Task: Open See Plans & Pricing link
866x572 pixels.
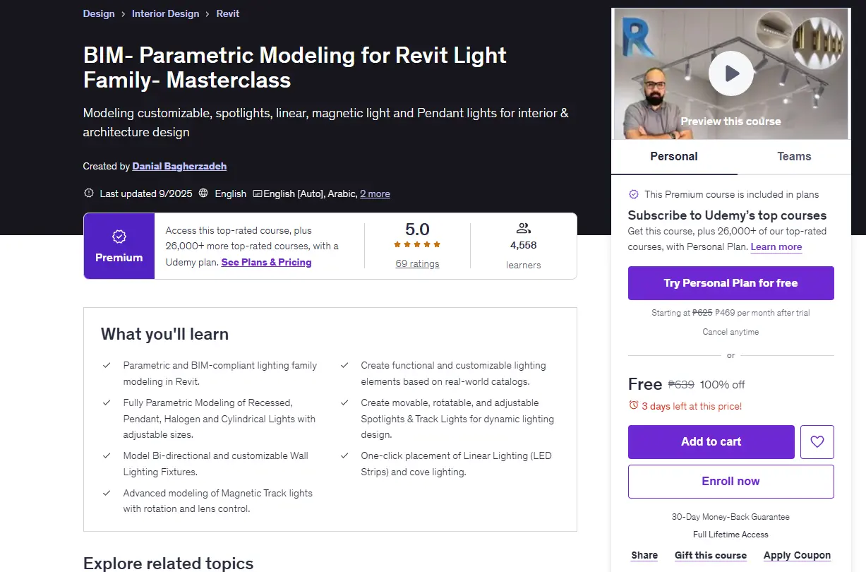Action: (266, 262)
